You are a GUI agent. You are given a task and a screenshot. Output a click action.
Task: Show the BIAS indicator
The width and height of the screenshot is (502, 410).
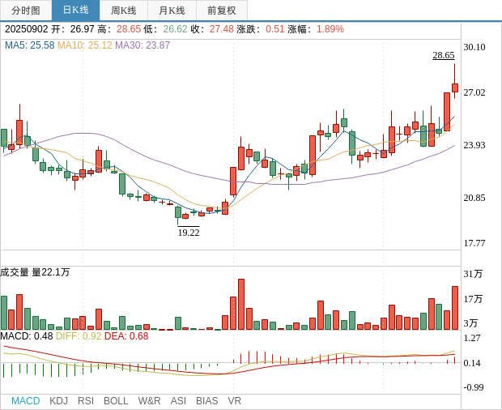tap(206, 401)
